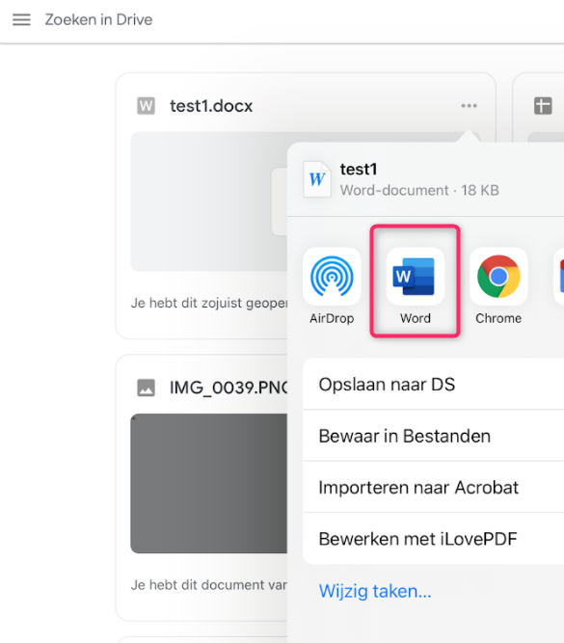Click the Wijzig taken... link
564x643 pixels.
tap(375, 591)
